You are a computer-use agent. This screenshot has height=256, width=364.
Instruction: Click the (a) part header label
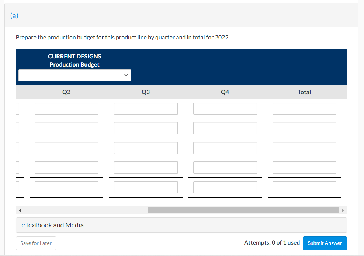click(x=14, y=15)
